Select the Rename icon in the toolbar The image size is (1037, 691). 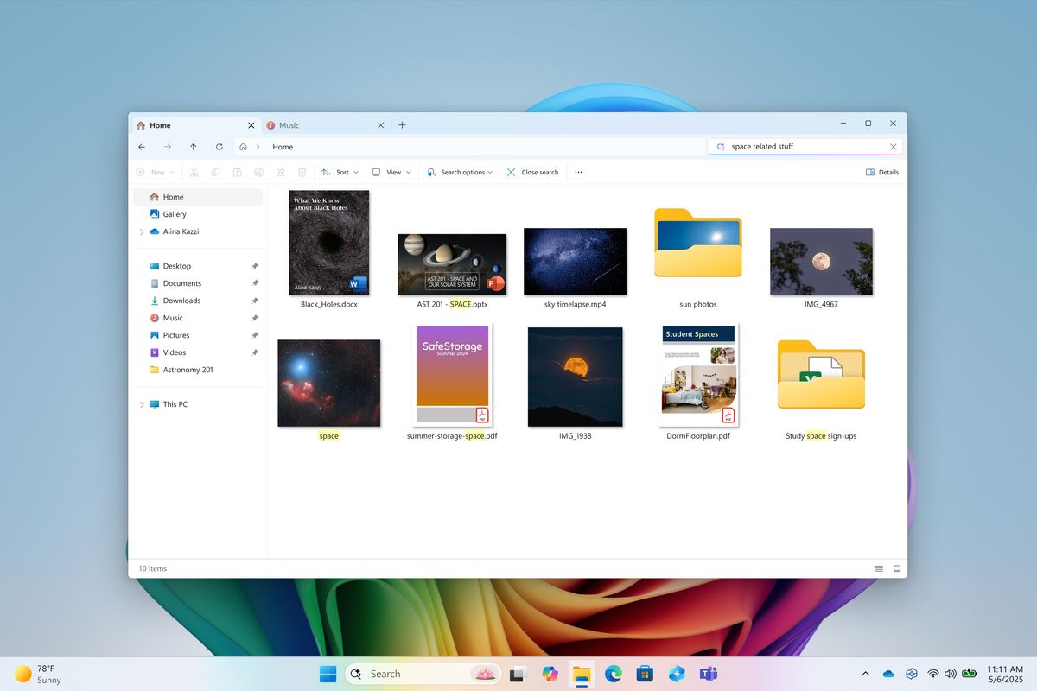[x=258, y=172]
